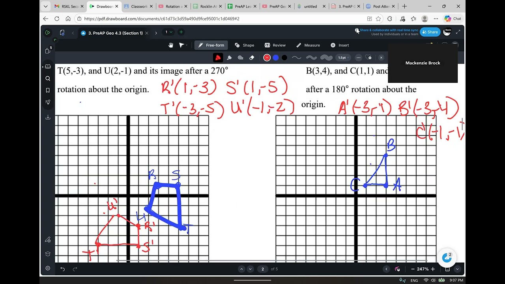Enter fullscreen with expand arrows icon
Screen dimensions: 505x284
click(x=458, y=32)
